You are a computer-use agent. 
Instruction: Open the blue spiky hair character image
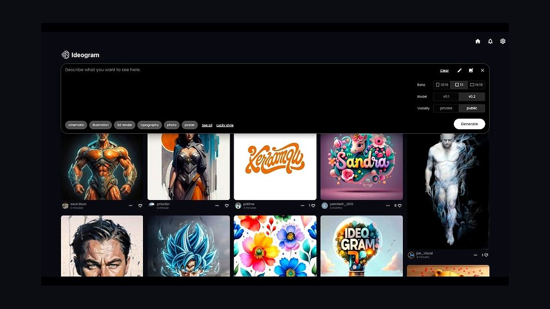pyautogui.click(x=189, y=246)
